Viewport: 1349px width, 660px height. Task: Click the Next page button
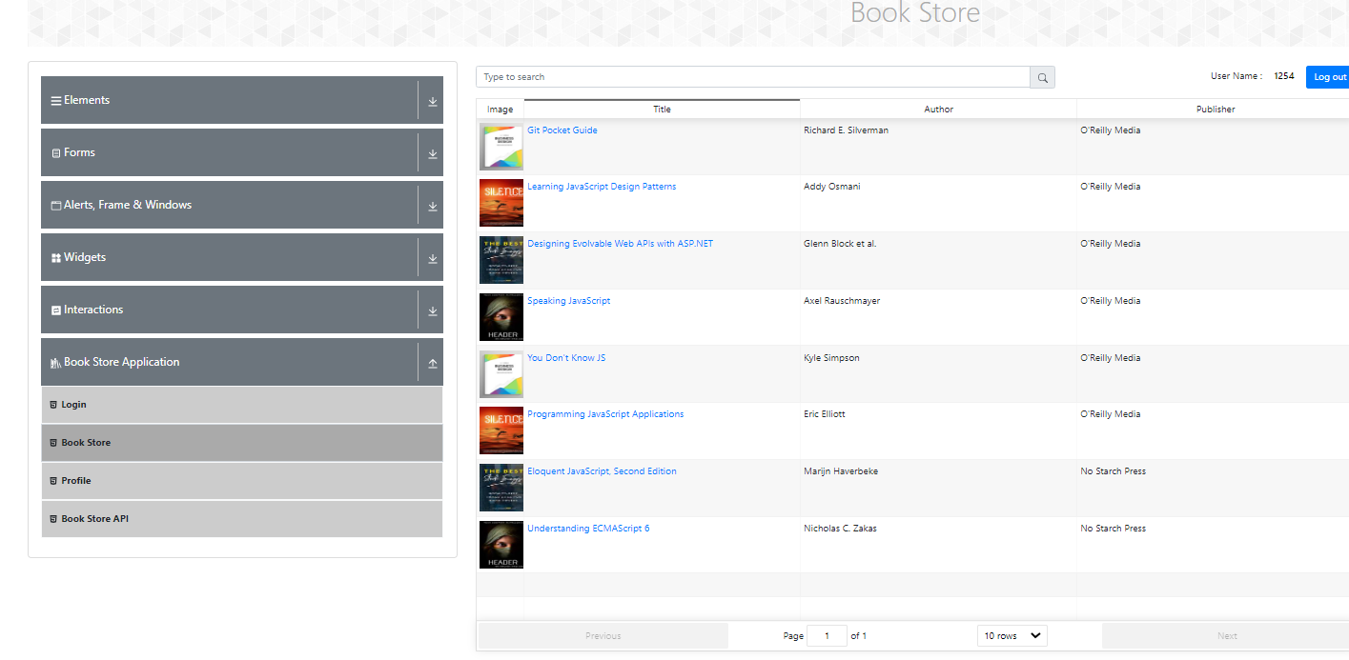[x=1226, y=635]
